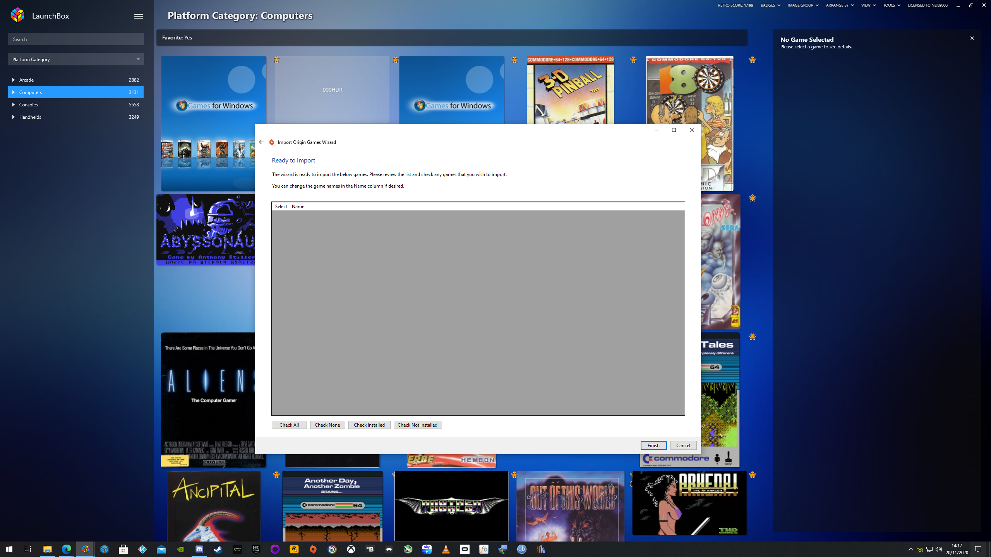
Task: Open qBittorrent from taskbar
Action: [x=522, y=549]
